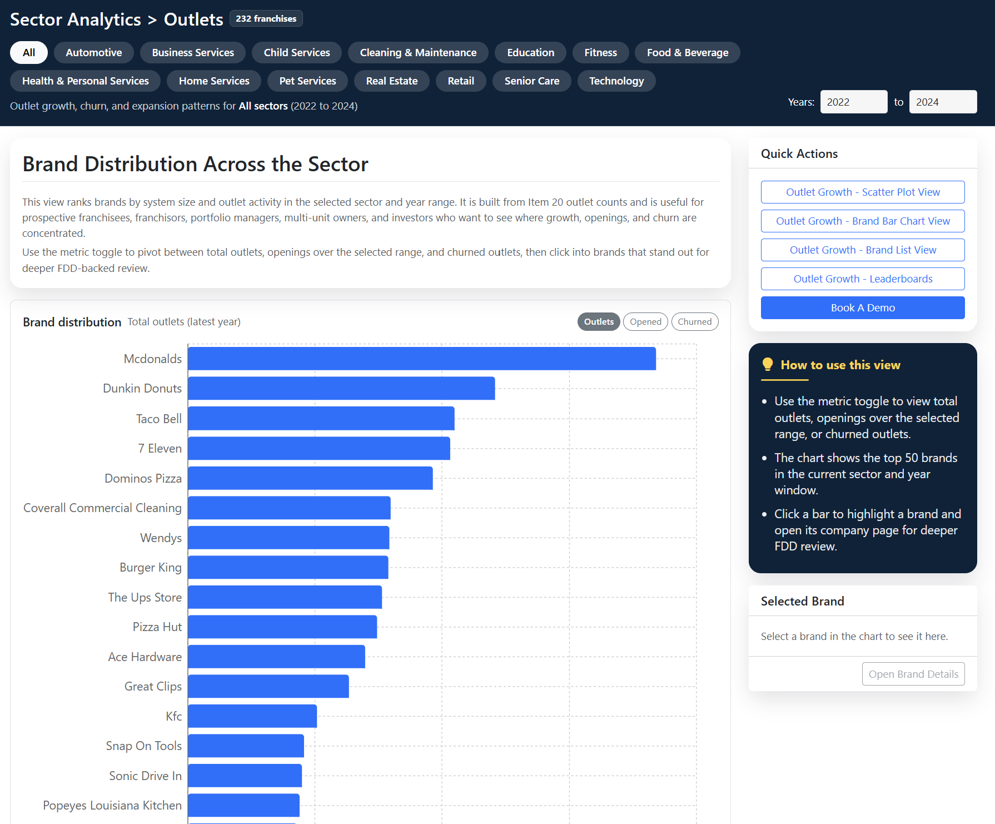Pick the Popeyes Louisiana Kitchen bar
Image resolution: width=995 pixels, height=824 pixels.
tap(243, 805)
